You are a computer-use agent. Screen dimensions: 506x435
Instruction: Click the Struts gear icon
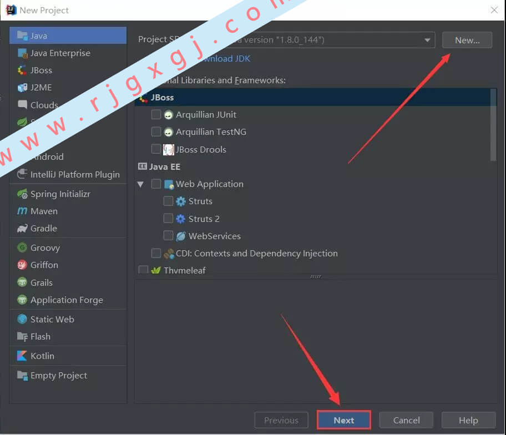pyautogui.click(x=181, y=201)
